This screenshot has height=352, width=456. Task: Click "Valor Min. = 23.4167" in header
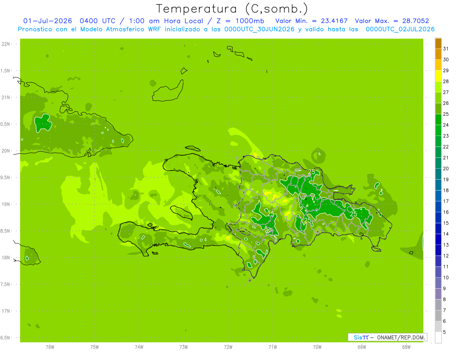pos(311,21)
